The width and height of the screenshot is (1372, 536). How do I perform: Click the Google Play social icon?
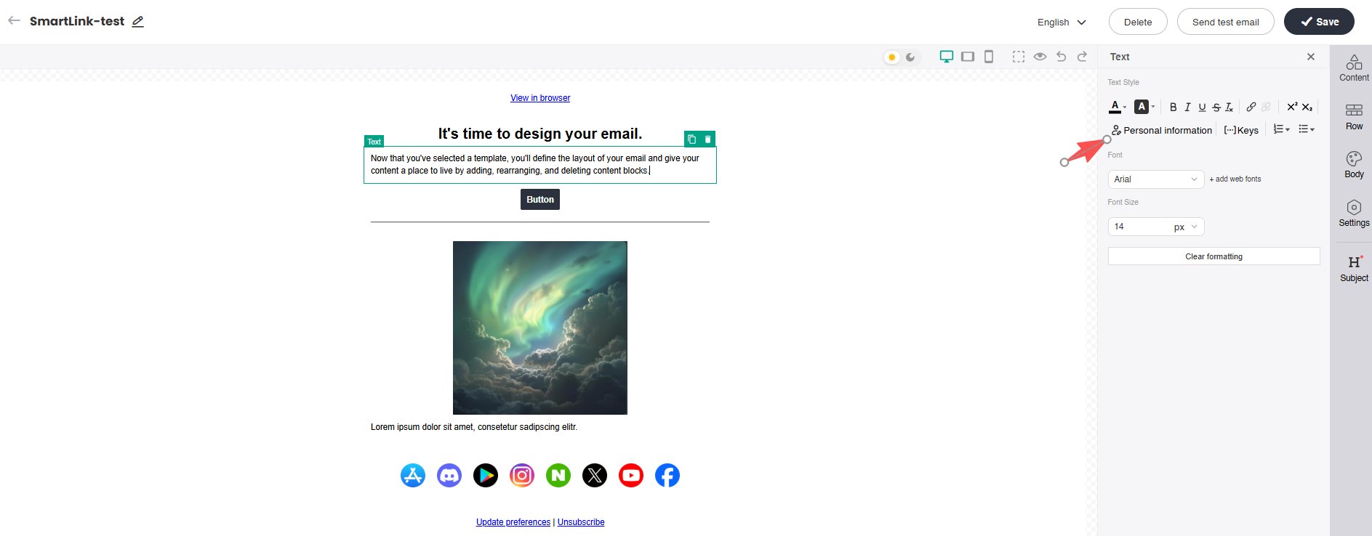[x=486, y=476]
